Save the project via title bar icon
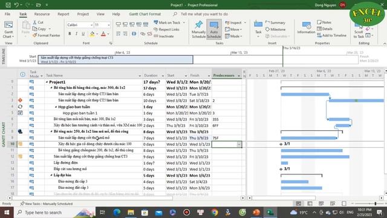The image size is (387, 218). 8,5
